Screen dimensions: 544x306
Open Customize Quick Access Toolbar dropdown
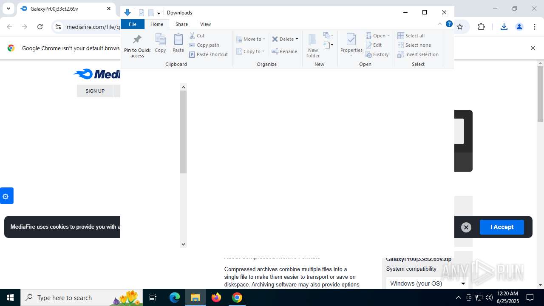(159, 13)
